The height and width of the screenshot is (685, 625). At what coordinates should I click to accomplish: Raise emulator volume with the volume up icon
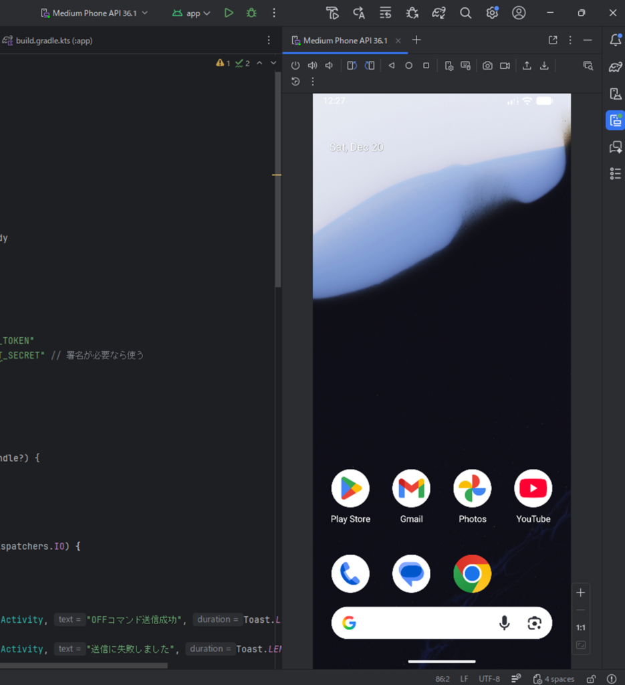point(312,66)
